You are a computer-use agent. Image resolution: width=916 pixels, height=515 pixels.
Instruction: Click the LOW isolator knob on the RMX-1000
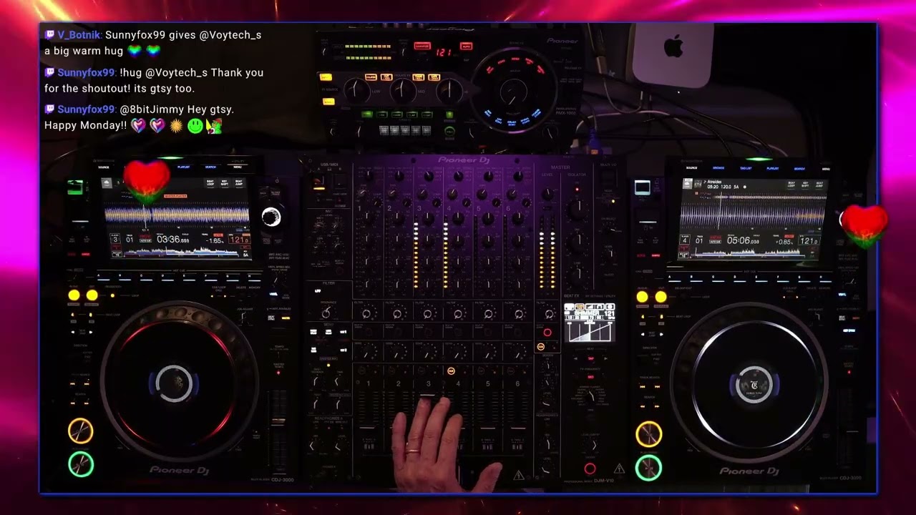tap(356, 89)
